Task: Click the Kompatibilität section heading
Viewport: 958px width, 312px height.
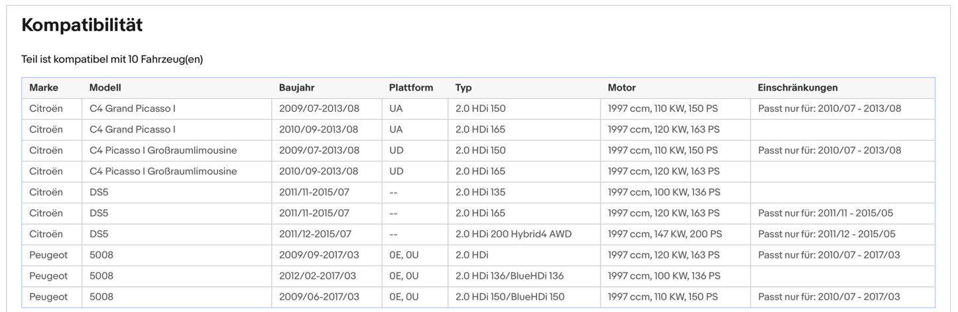Action: 82,26
